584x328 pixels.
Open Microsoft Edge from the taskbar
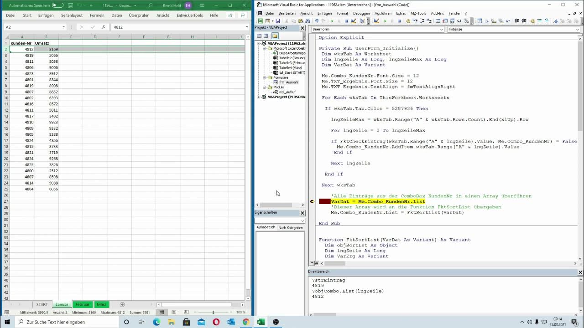coord(156,322)
